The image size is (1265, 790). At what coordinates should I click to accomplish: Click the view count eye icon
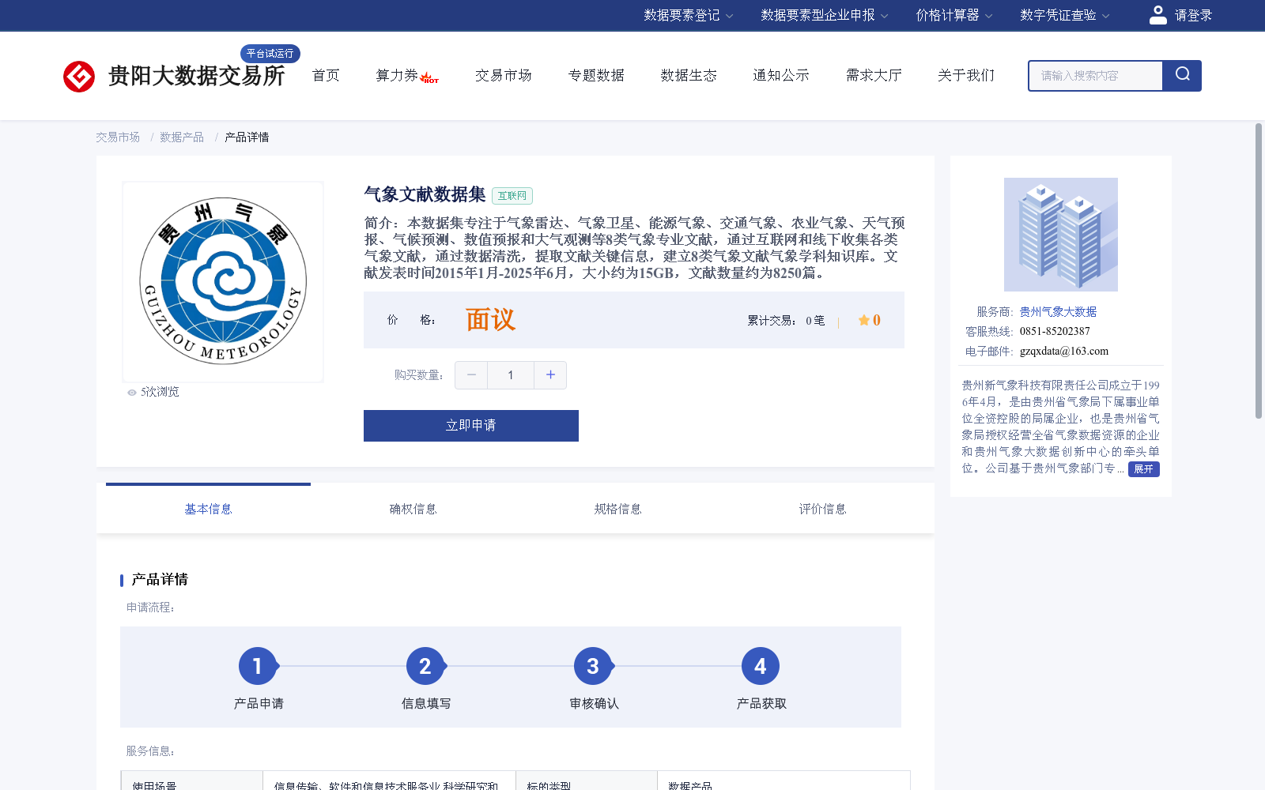click(132, 393)
